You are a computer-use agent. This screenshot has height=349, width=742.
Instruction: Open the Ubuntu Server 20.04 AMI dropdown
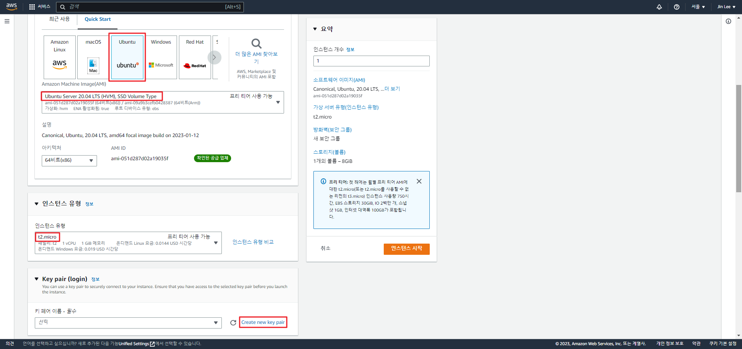(163, 102)
